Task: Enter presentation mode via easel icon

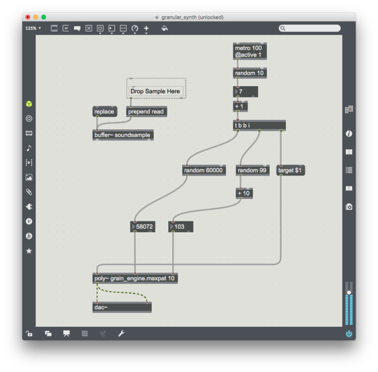Action: pyautogui.click(x=66, y=334)
